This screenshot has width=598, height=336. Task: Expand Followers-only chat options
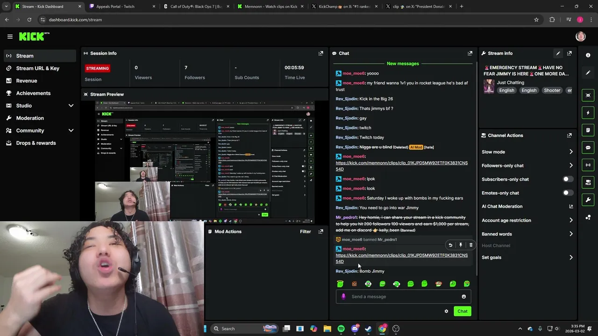571,165
